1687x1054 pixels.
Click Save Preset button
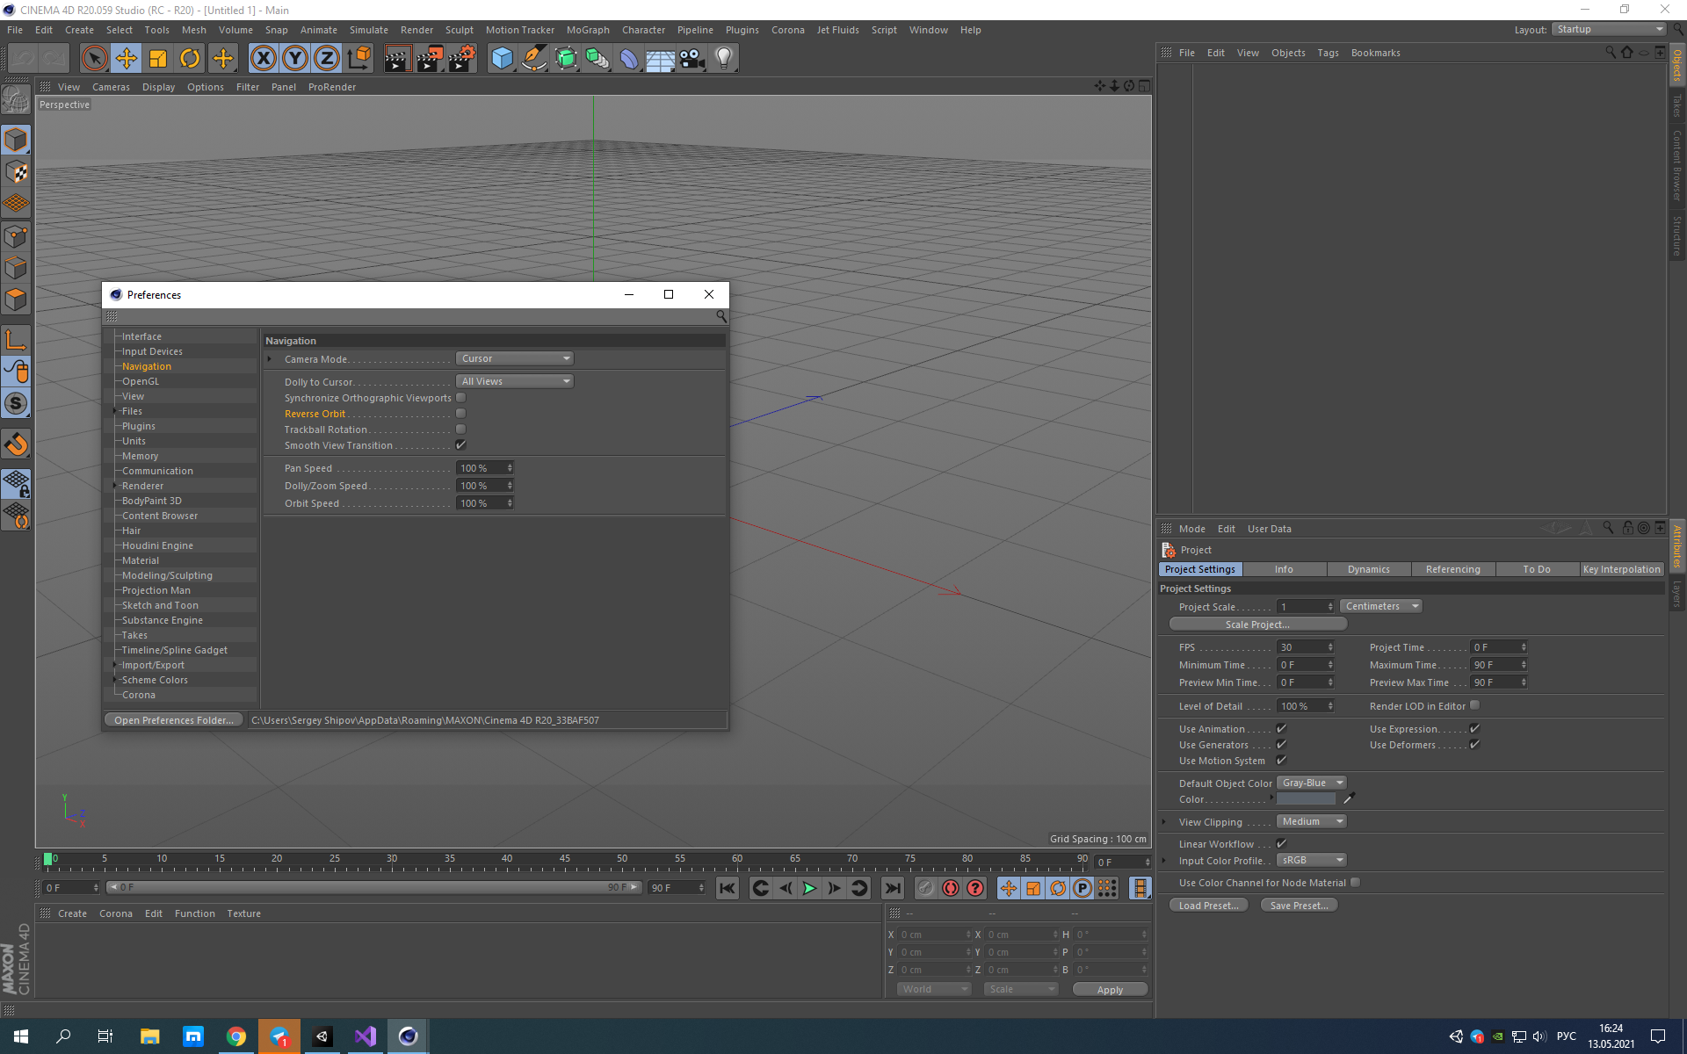1299,906
